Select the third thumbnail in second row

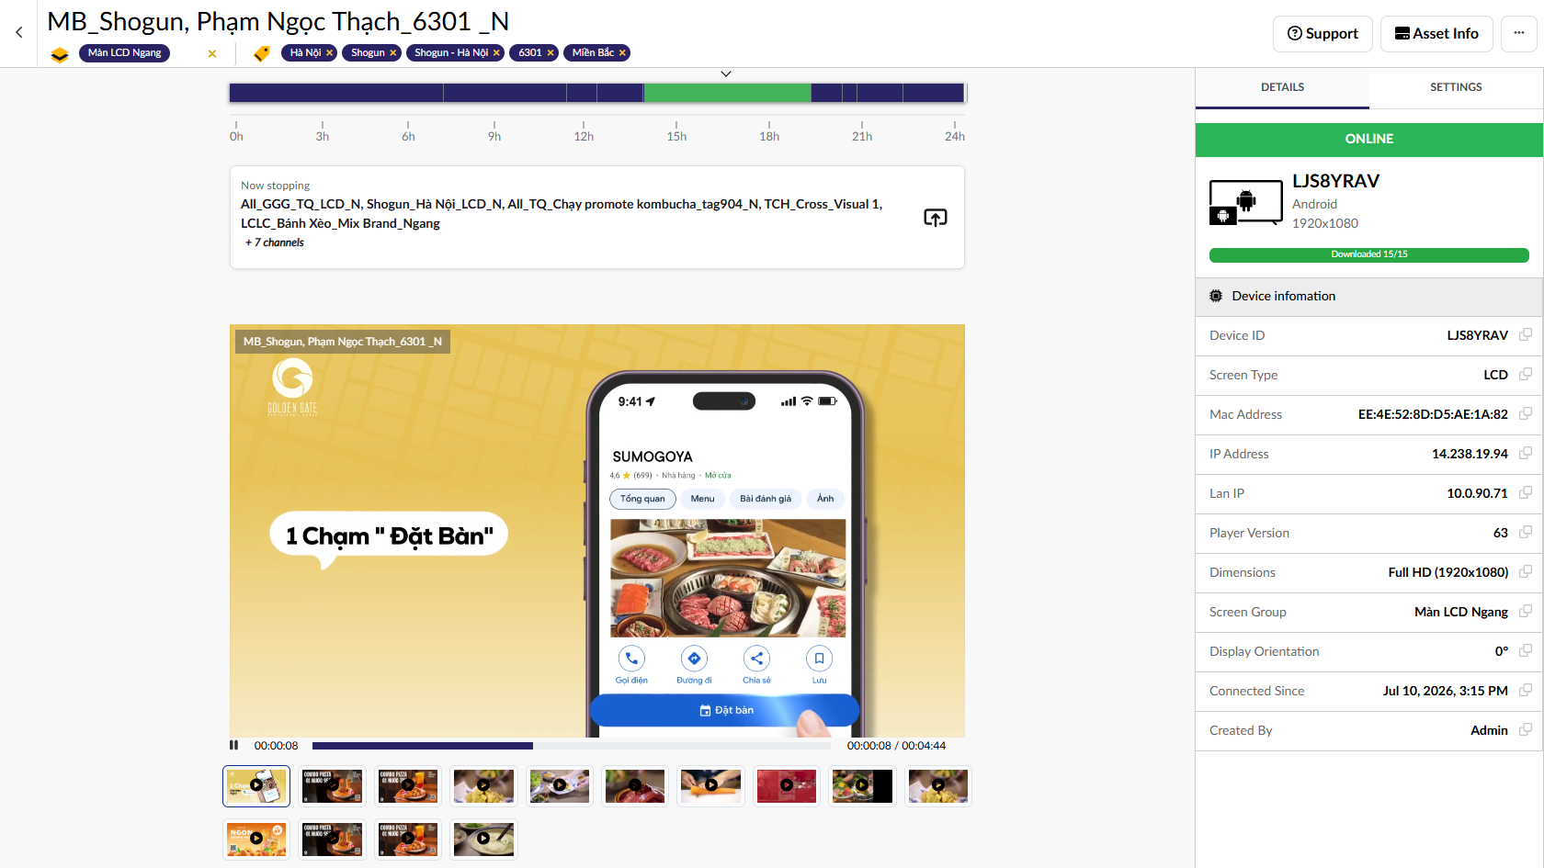(408, 839)
